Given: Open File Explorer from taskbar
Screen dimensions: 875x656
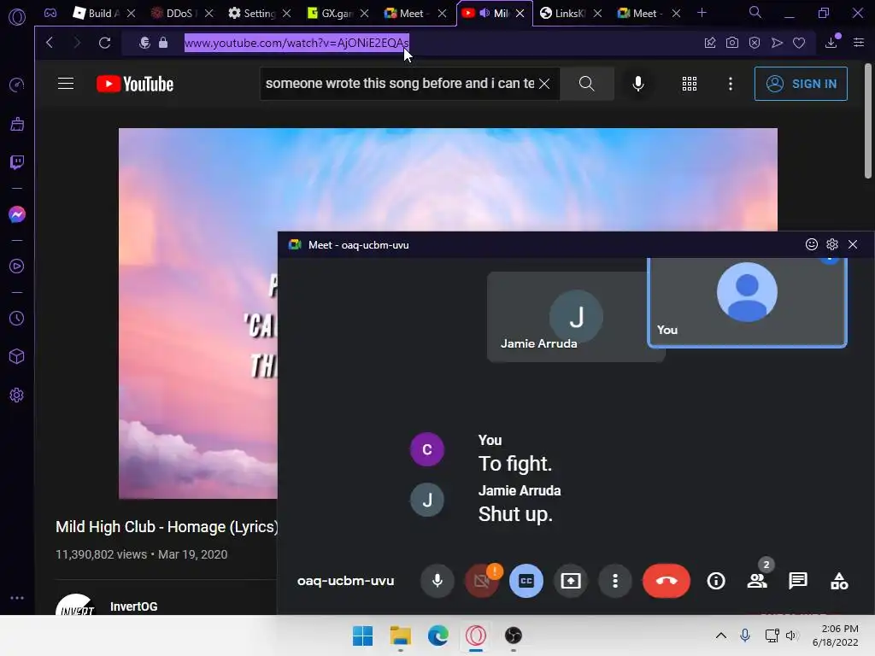Looking at the screenshot, I should point(401,635).
